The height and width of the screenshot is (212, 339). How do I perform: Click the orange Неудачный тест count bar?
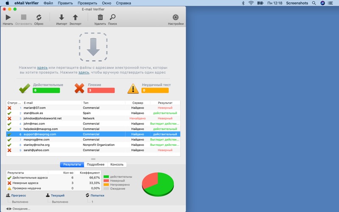(155, 90)
